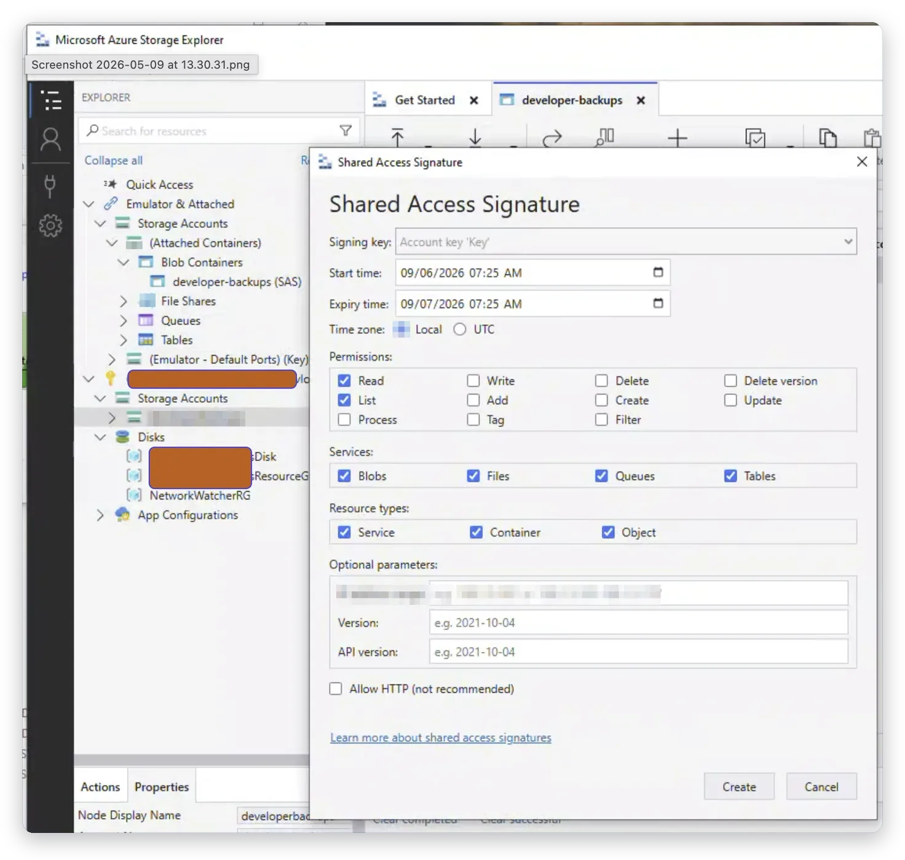This screenshot has height=860, width=905.
Task: Open the Connect plug icon in the sidebar
Action: [50, 185]
